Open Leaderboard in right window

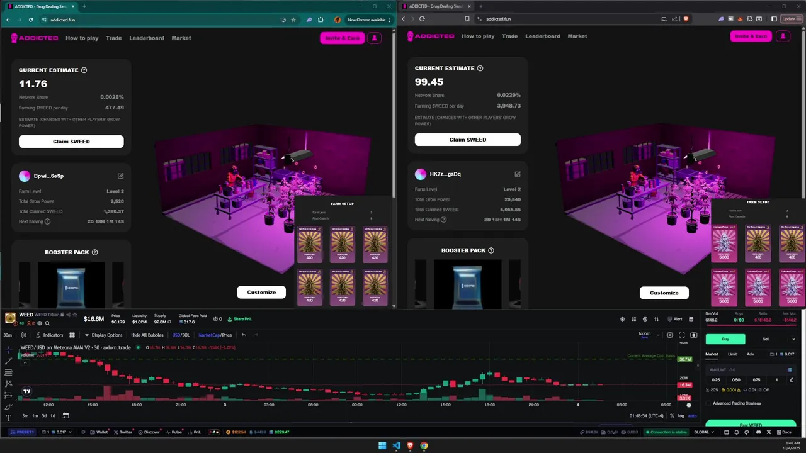pyautogui.click(x=543, y=36)
